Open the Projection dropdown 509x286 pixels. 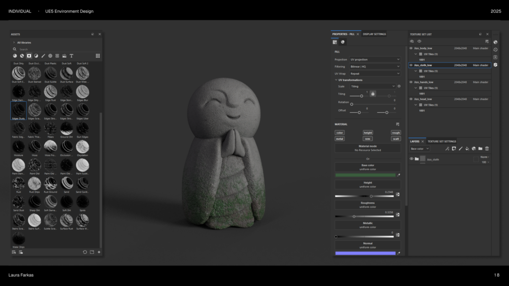coord(375,59)
